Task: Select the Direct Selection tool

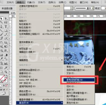Action: [x=6, y=18]
